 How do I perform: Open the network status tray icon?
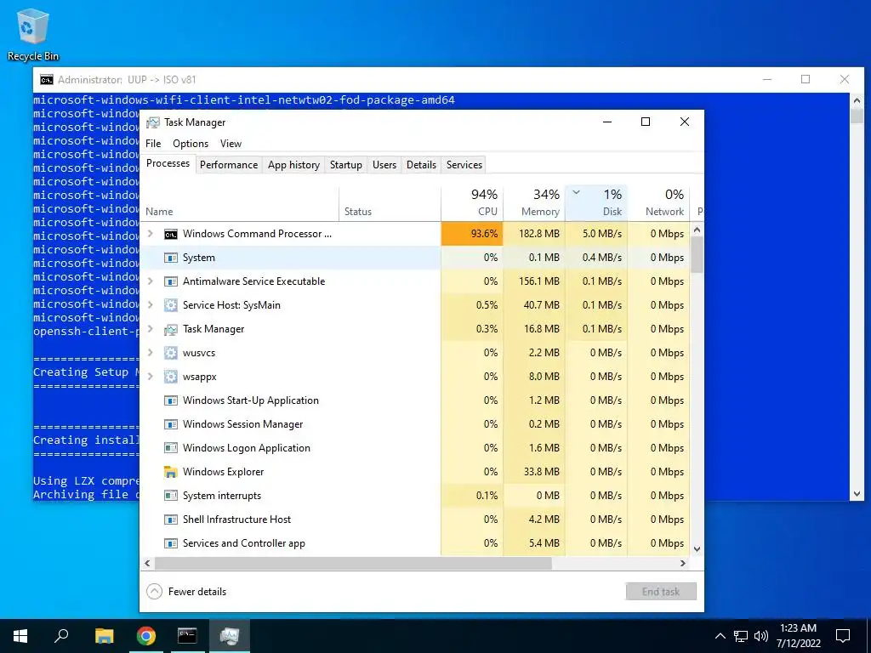(741, 636)
